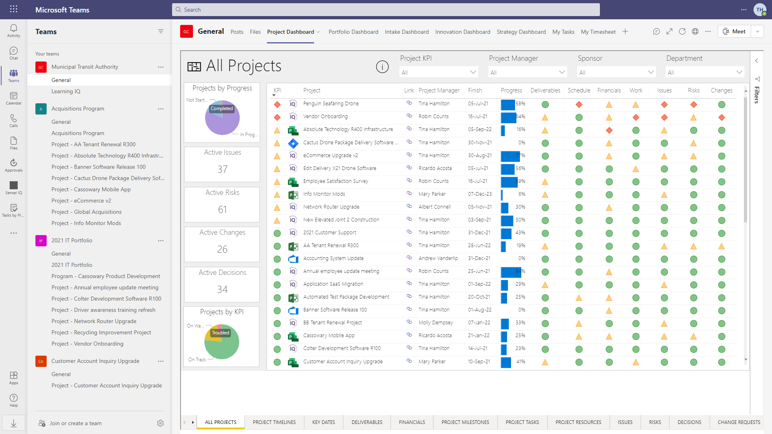Select the Intake Dashboard tab

407,31
